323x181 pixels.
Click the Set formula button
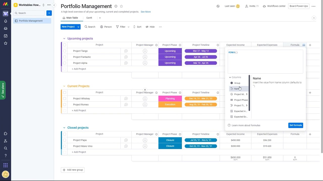click(x=295, y=125)
